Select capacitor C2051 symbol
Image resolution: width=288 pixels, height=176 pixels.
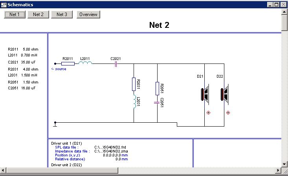click(157, 103)
